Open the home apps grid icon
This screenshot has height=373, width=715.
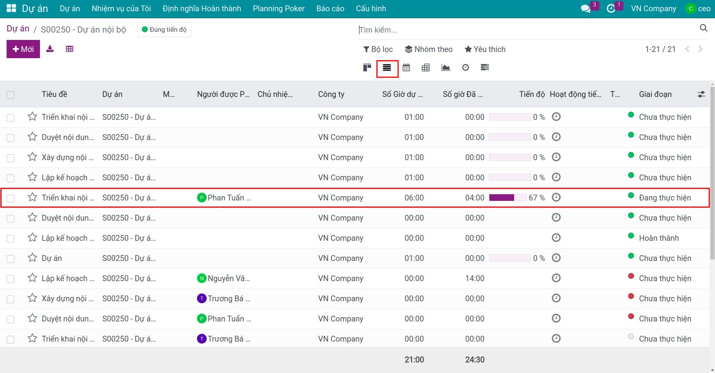11,8
